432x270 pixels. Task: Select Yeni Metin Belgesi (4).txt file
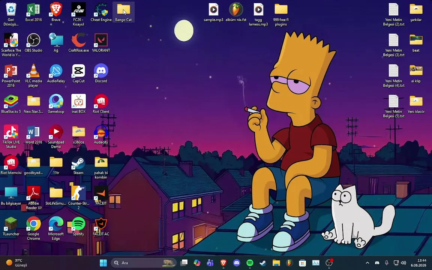[394, 75]
